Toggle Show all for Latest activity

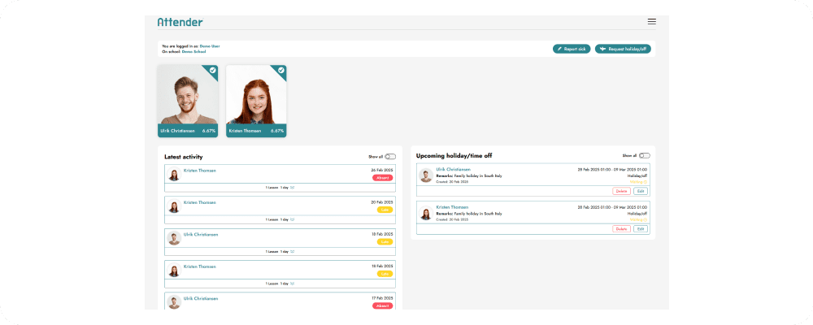tap(390, 156)
